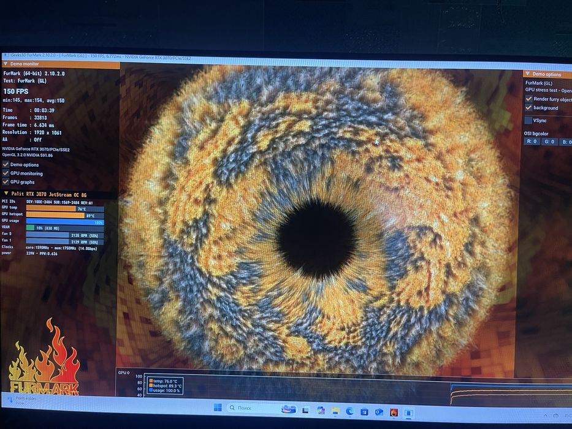This screenshot has width=572, height=429.
Task: Select the active blue window taskbar icon
Action: pyautogui.click(x=408, y=413)
